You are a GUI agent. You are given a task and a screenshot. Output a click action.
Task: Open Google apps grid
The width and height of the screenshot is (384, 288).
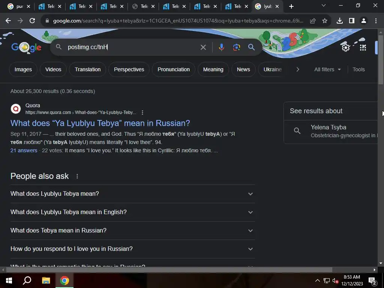(363, 47)
